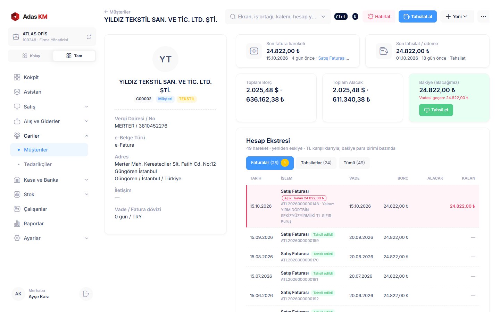Select the Tümü (49) tab

[x=354, y=163]
